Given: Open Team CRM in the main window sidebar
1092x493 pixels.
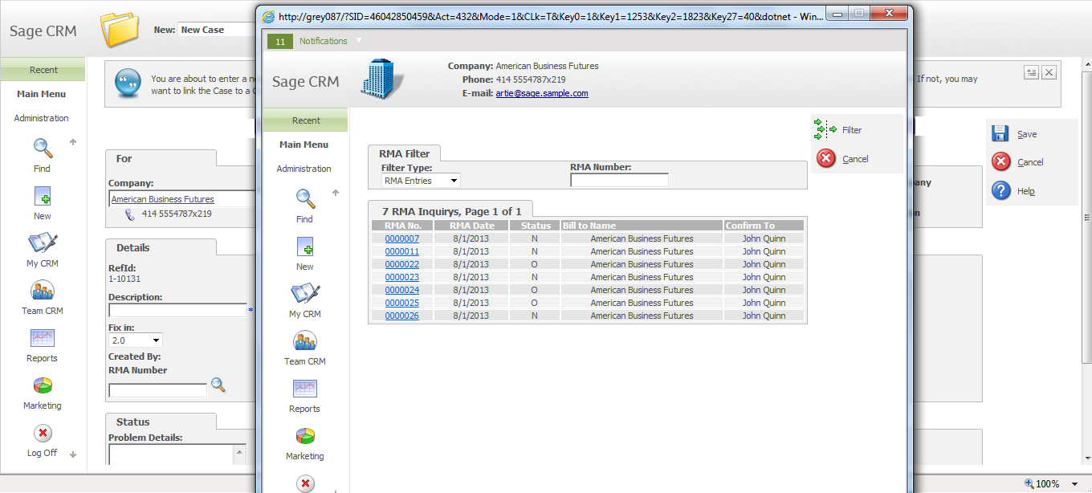Looking at the screenshot, I should coord(43,290).
